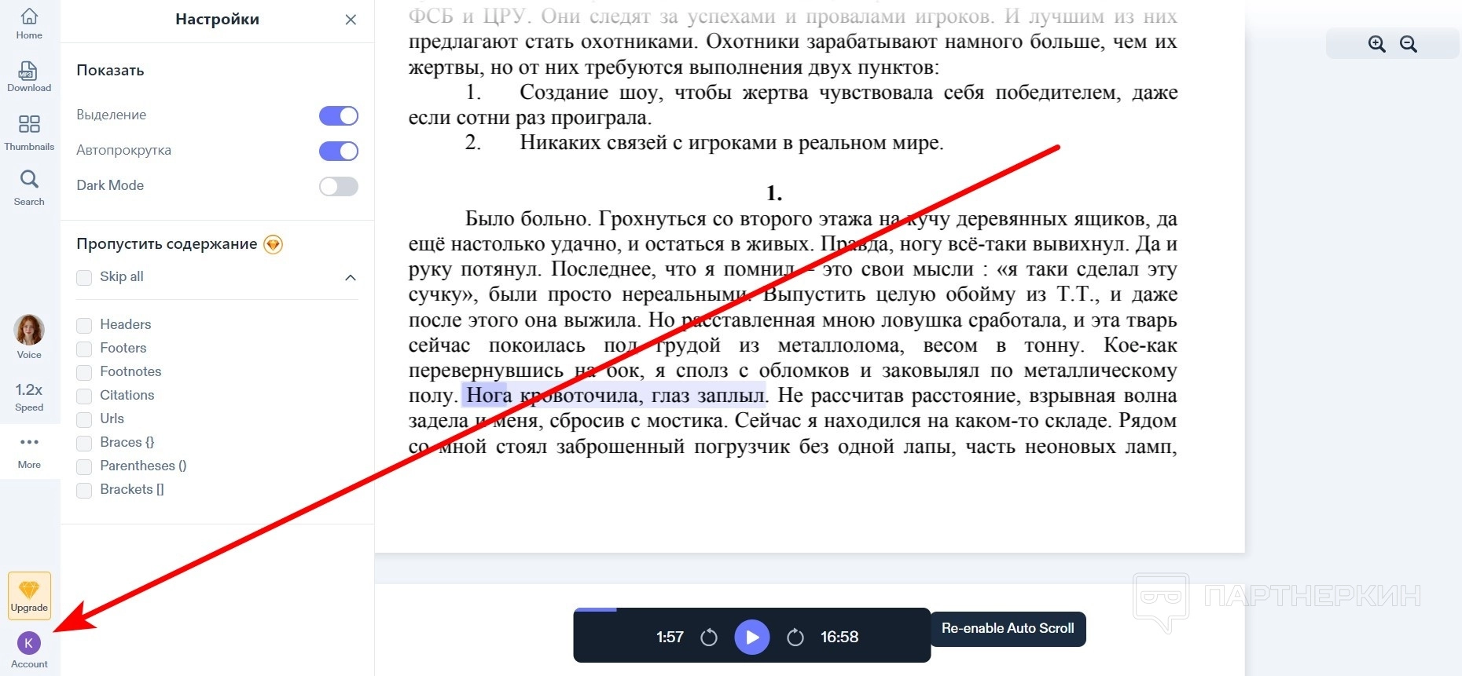This screenshot has width=1462, height=676.
Task: Click the playback progress bar atop the player
Action: tap(752, 609)
